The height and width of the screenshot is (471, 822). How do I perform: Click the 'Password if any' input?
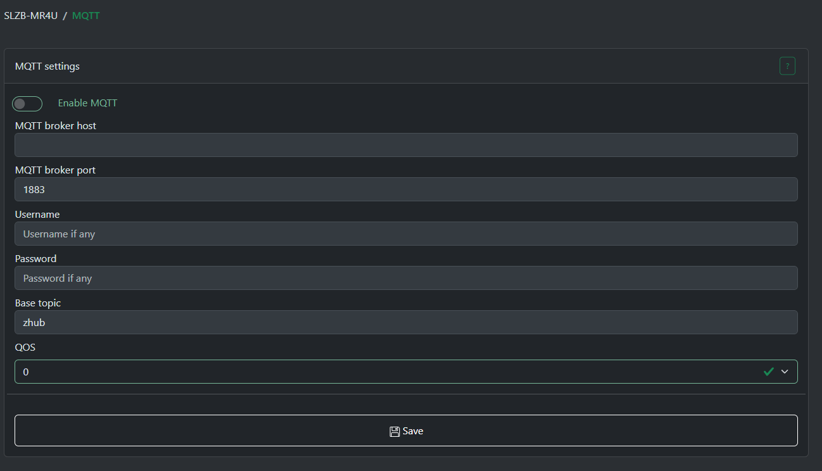[x=406, y=278]
